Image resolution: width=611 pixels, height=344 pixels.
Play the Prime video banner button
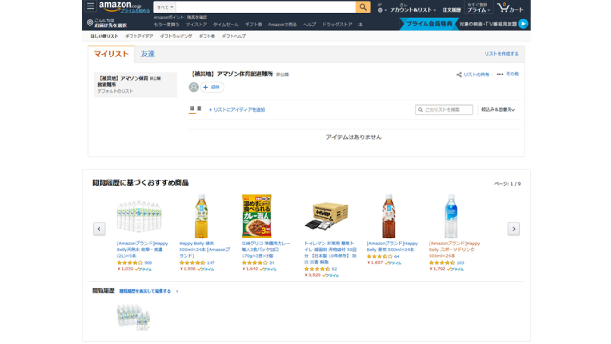pyautogui.click(x=523, y=24)
